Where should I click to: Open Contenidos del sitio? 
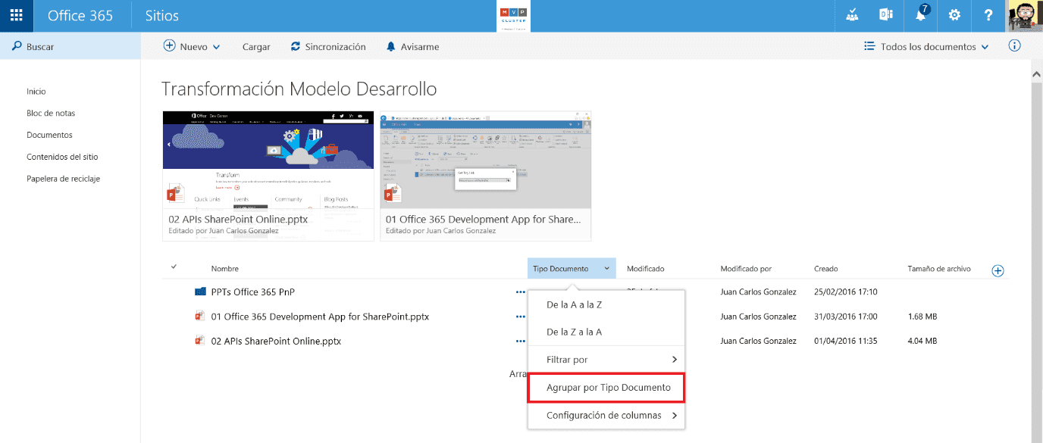[x=62, y=158]
